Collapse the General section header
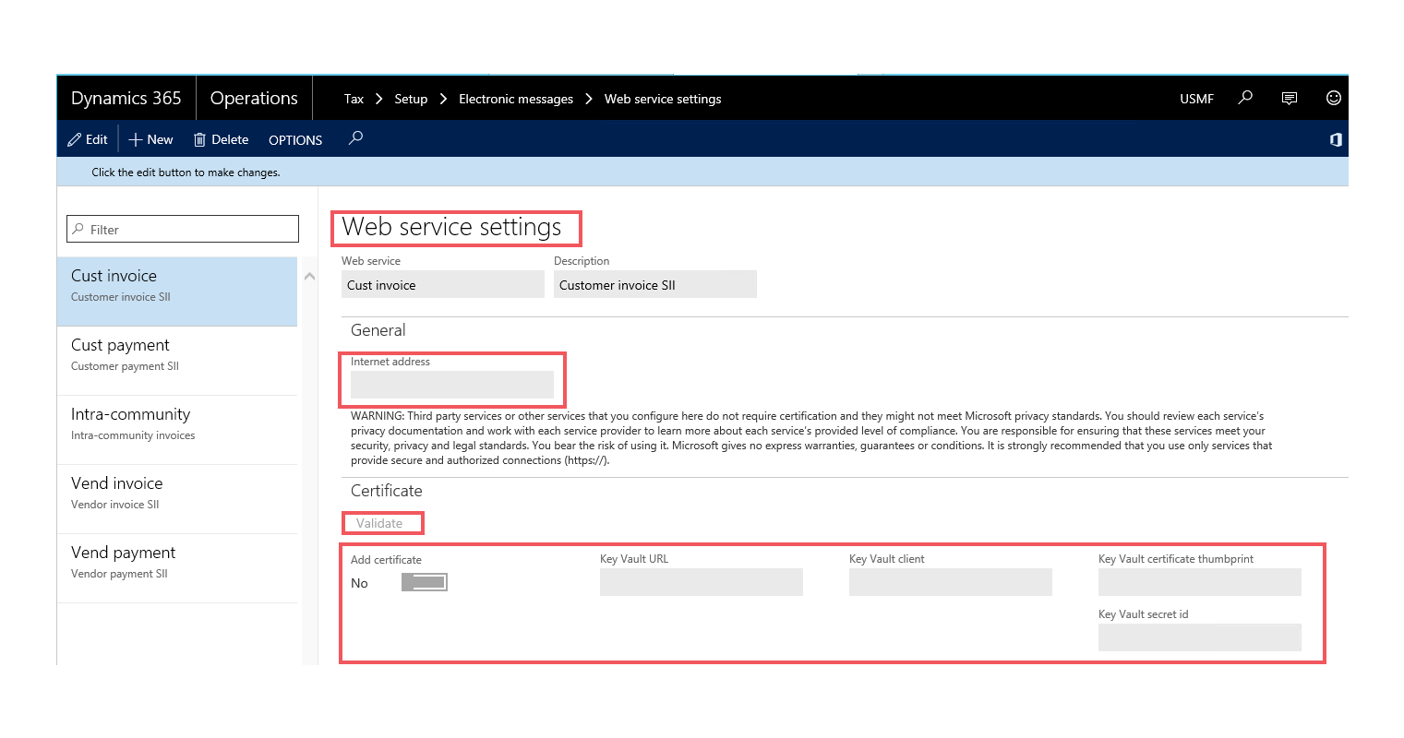This screenshot has height=738, width=1404. [378, 330]
